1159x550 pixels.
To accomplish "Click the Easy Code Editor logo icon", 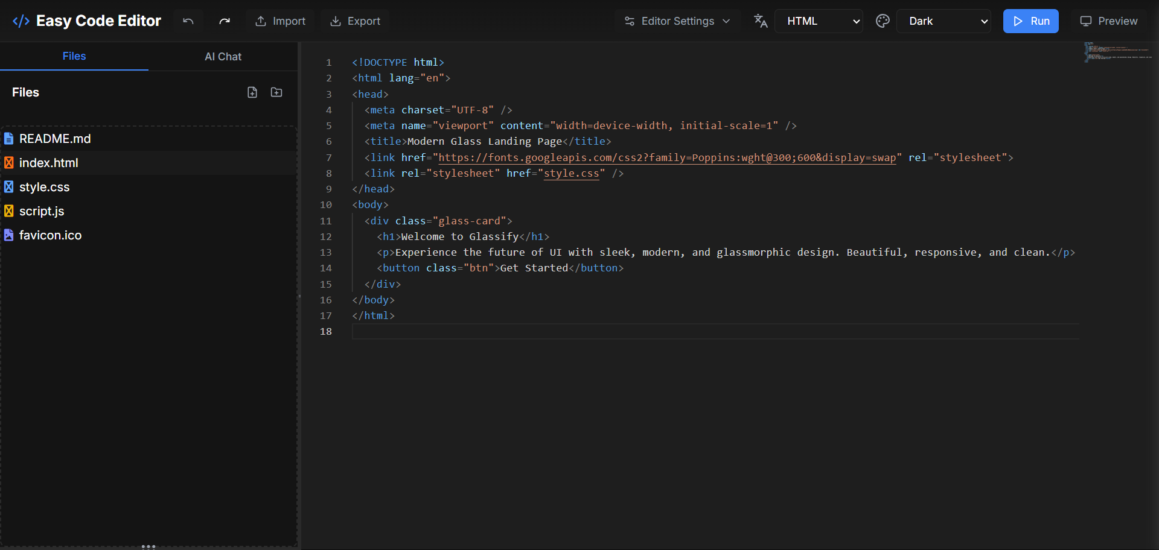I will click(21, 21).
